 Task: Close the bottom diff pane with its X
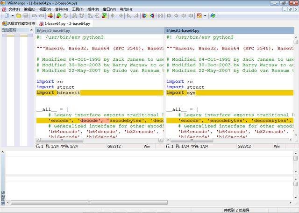[x=3, y=152]
